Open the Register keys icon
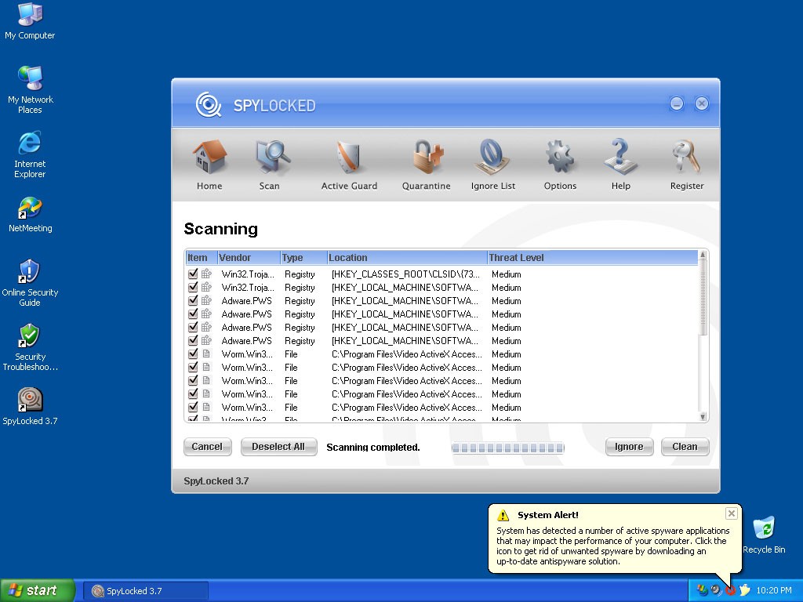 click(x=687, y=158)
